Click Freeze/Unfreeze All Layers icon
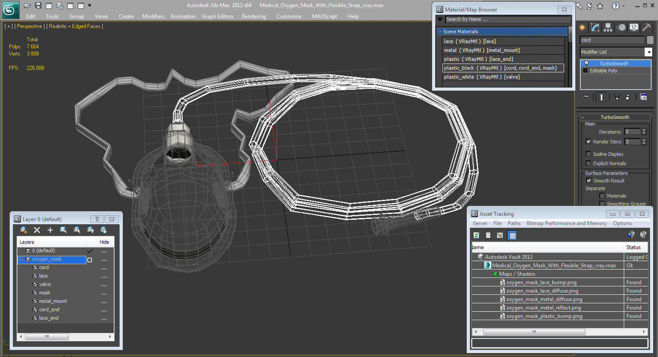The image size is (658, 357). (x=104, y=230)
